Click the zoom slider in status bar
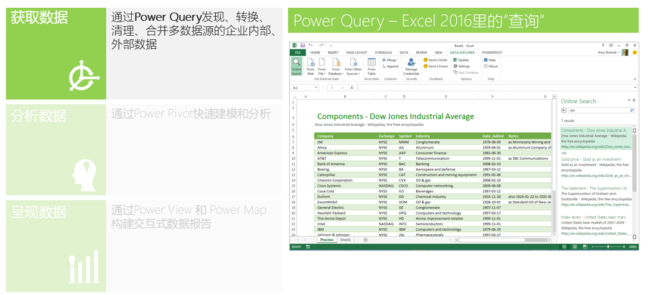 pyautogui.click(x=608, y=247)
